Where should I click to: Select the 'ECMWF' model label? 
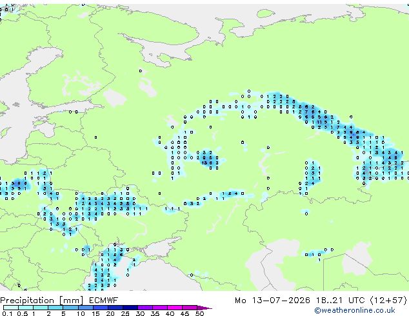tap(104, 301)
